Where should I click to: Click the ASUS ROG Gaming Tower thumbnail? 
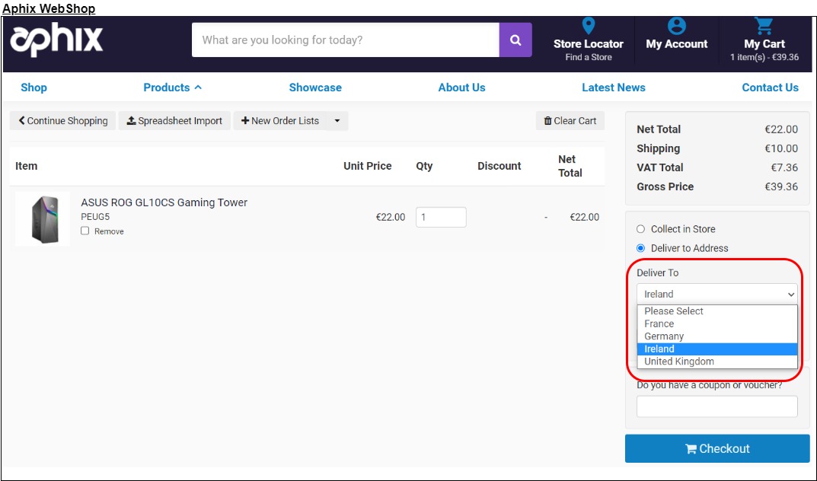43,218
